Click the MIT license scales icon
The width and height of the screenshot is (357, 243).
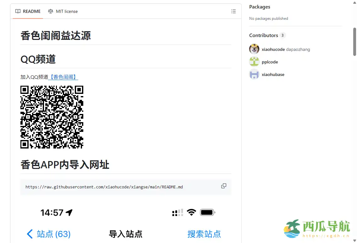(x=50, y=11)
